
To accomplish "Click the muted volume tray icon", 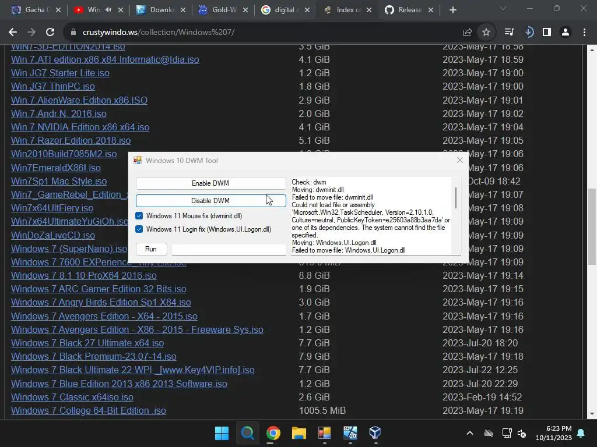I will click(x=522, y=433).
